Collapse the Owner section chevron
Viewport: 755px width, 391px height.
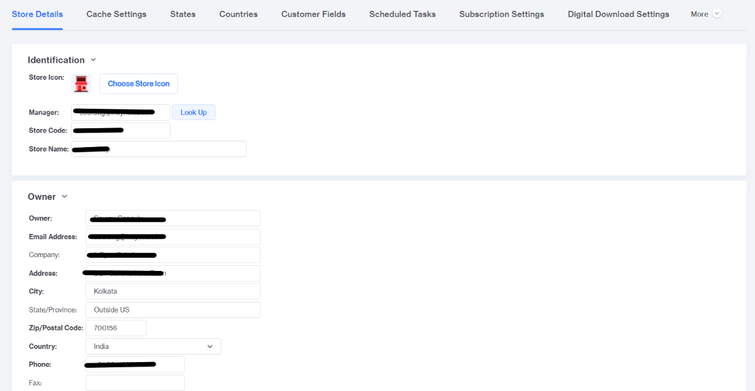tap(65, 197)
